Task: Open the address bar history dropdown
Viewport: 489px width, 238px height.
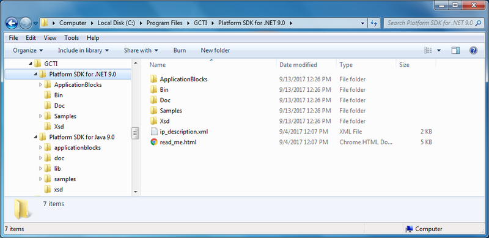Action: (362, 23)
